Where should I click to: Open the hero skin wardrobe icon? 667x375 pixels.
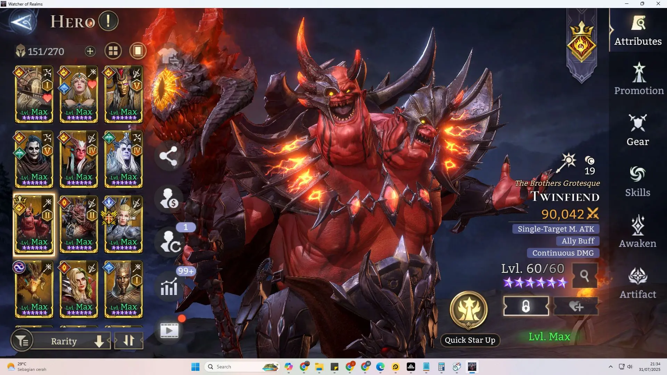pos(169,56)
